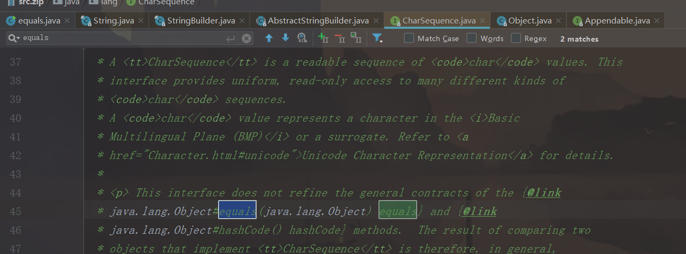The image size is (686, 254).
Task: Click the newline enter icon in search field
Action: [x=230, y=38]
